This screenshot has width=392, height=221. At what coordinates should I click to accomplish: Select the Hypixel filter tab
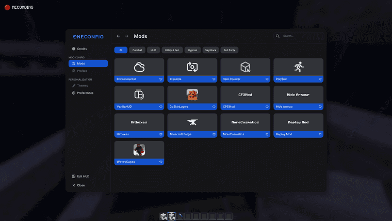192,50
